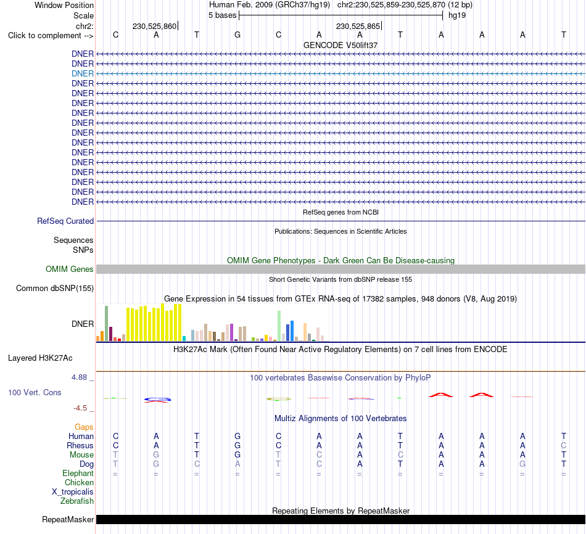Click the X_tropicalis species label
The image size is (586, 534).
pyautogui.click(x=73, y=492)
